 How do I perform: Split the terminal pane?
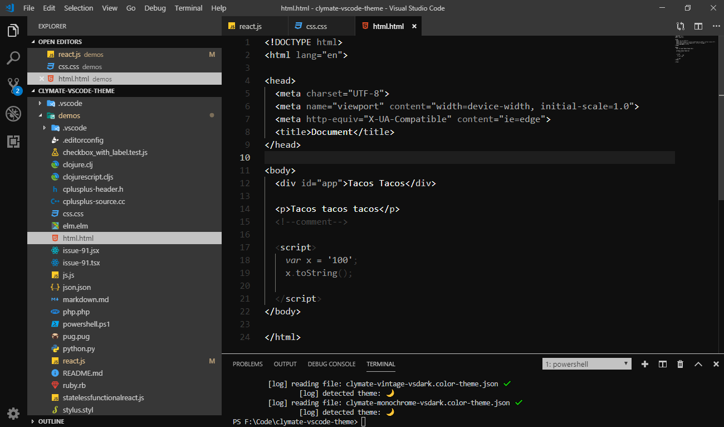coord(663,364)
